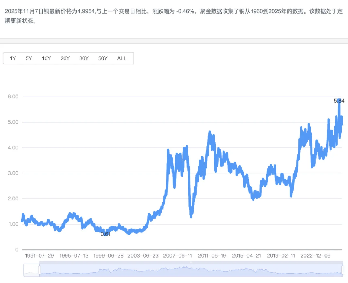The height and width of the screenshot is (283, 348).
Task: Click the 2003-06-23 axis label
Action: click(x=143, y=255)
